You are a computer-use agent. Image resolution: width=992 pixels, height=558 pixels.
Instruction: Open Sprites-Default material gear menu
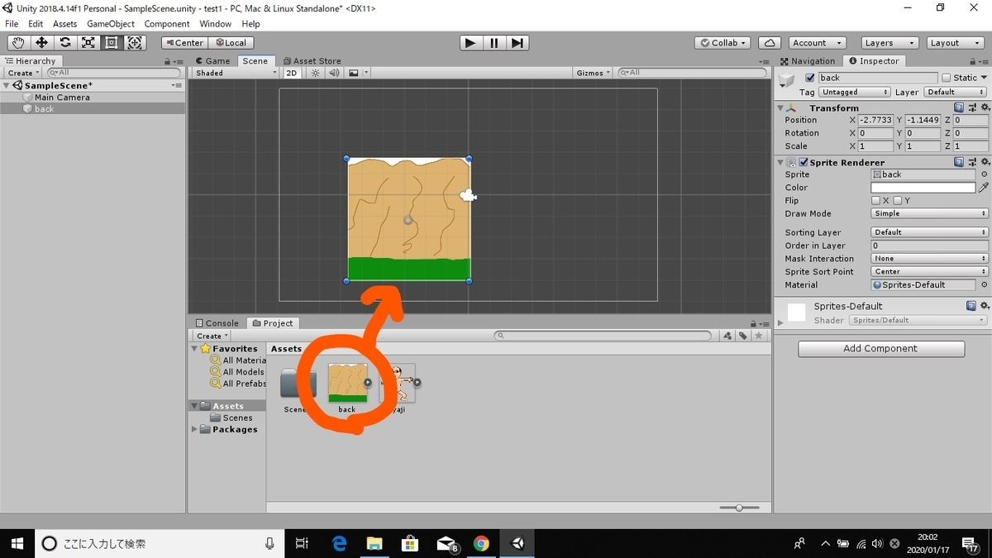pyautogui.click(x=983, y=306)
